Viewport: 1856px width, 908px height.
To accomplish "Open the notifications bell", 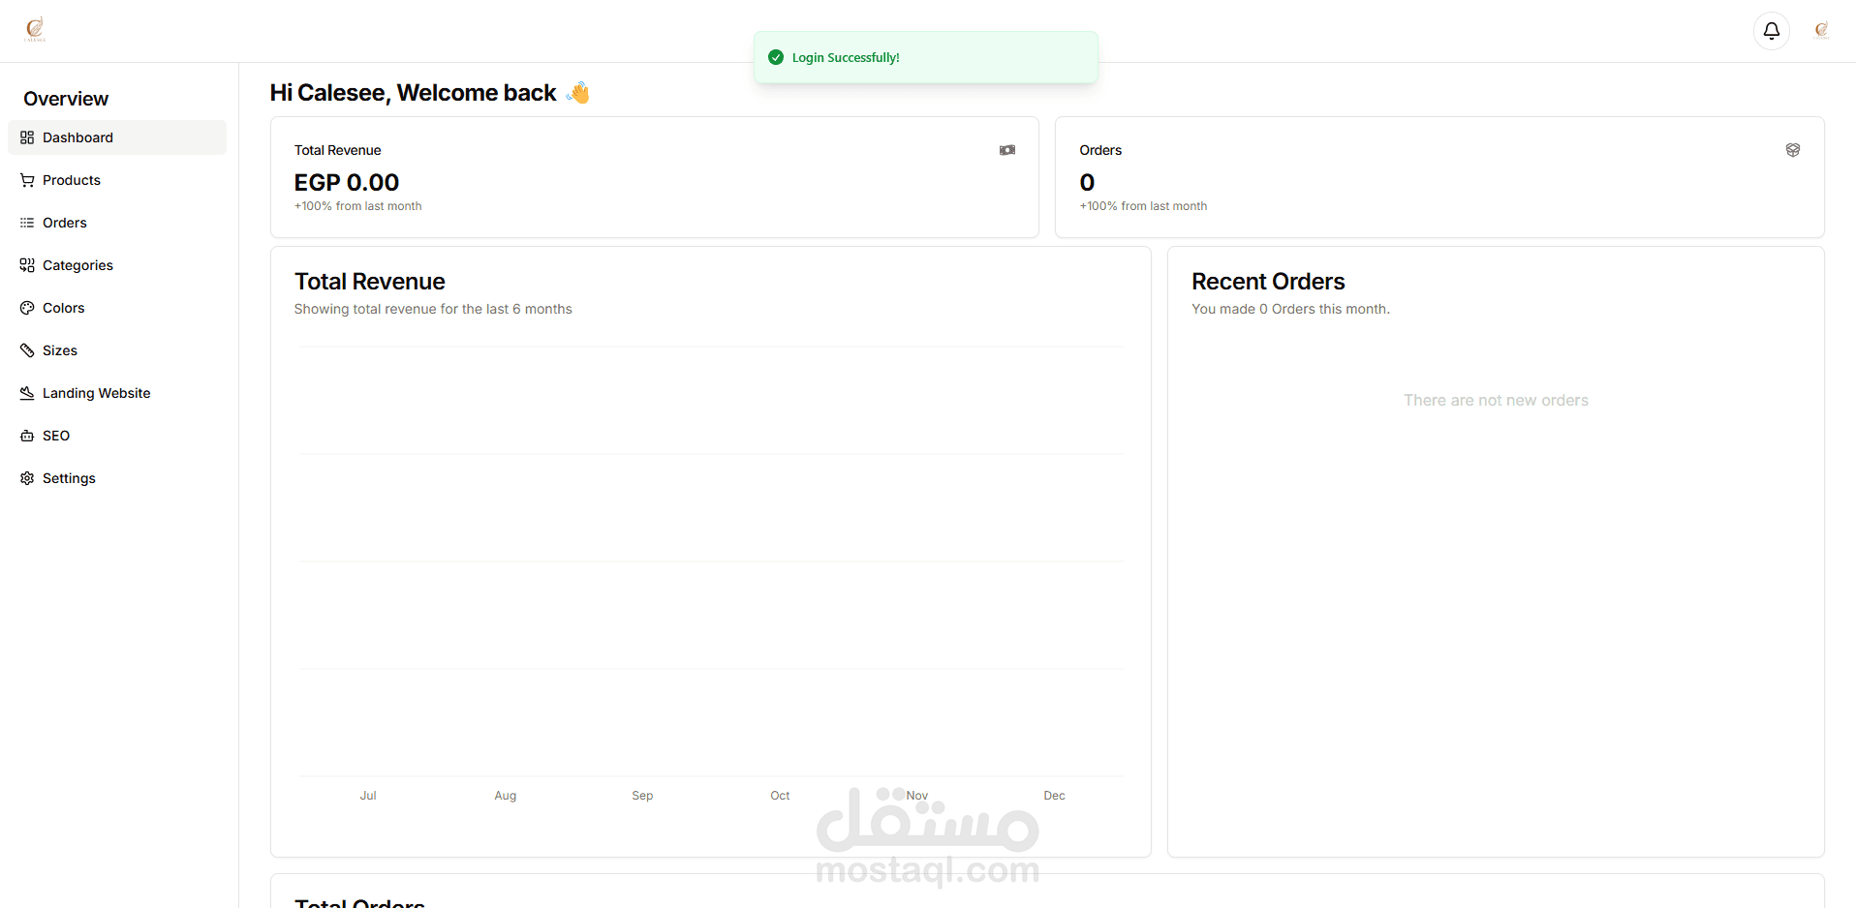I will pos(1771,31).
